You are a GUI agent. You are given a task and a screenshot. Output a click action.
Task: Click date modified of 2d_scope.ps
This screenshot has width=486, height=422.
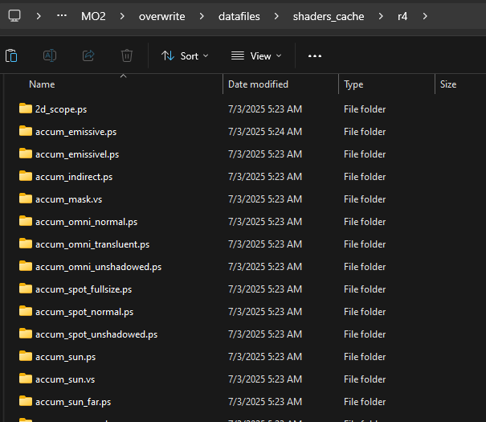click(x=265, y=109)
